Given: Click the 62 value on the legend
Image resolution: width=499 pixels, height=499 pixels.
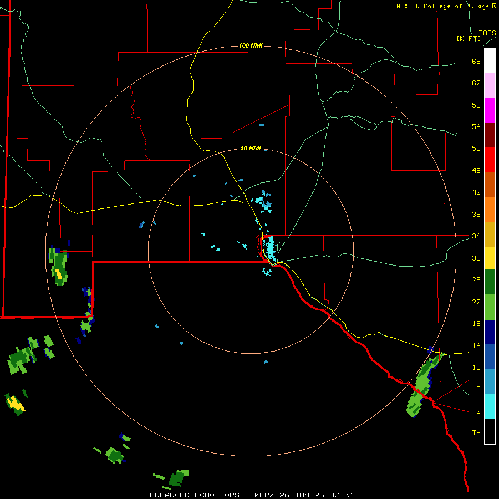Looking at the screenshot, I should (x=476, y=83).
